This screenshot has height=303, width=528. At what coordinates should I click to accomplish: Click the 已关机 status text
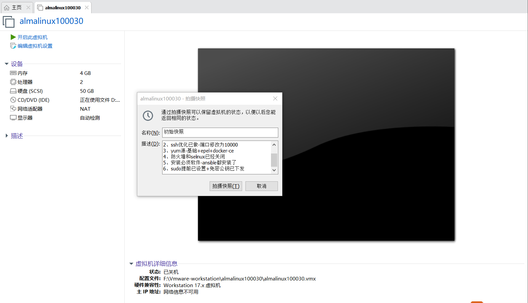click(171, 272)
